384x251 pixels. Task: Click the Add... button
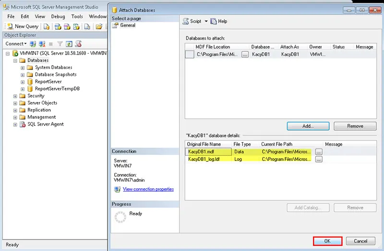(x=308, y=126)
